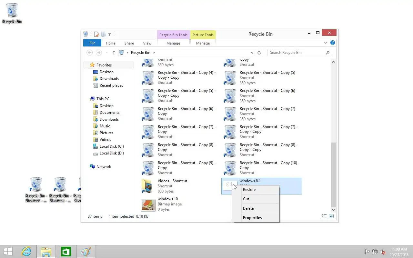This screenshot has height=258, width=413.
Task: Click the Recycle Bin title bar system icon
Action: coord(86,34)
